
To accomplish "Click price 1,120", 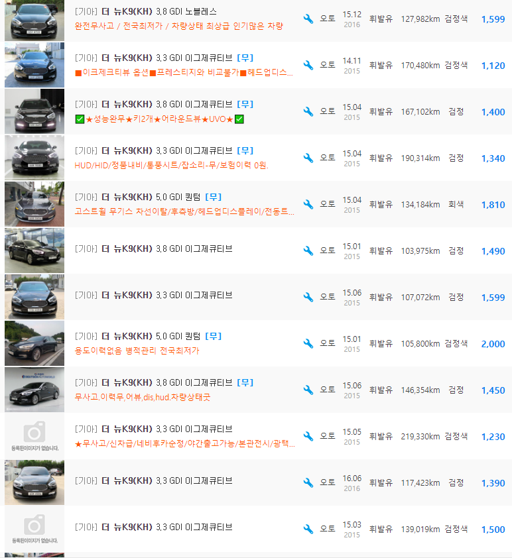I will pos(493,66).
